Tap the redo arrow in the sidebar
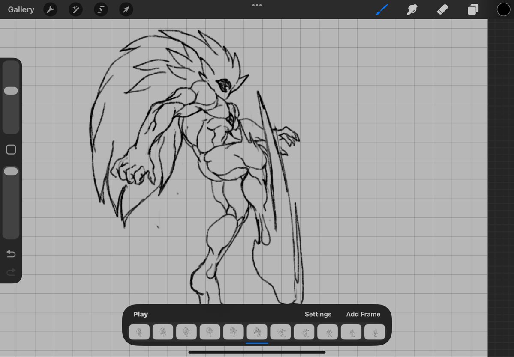Viewport: 514px width, 357px height. coord(11,272)
